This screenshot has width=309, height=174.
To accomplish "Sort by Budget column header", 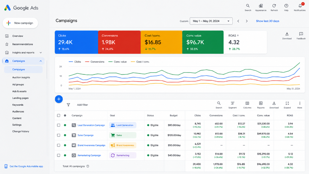I will pyautogui.click(x=174, y=115).
